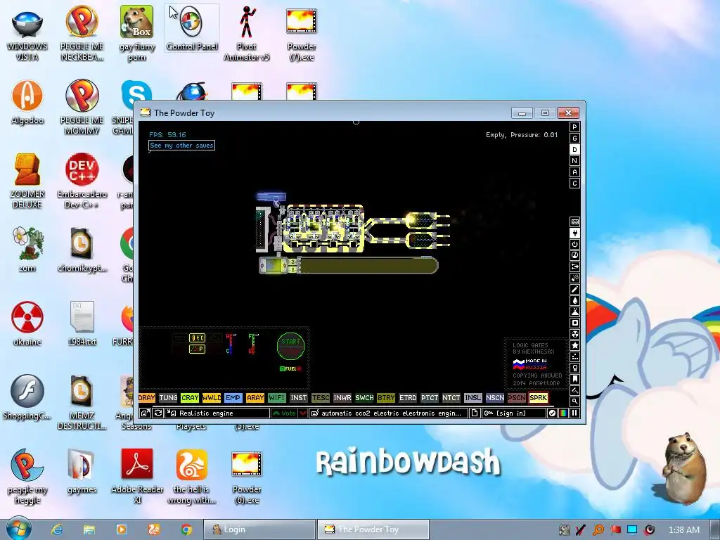Downvote the save with red arrow
Image resolution: width=720 pixels, height=540 pixels.
click(302, 413)
